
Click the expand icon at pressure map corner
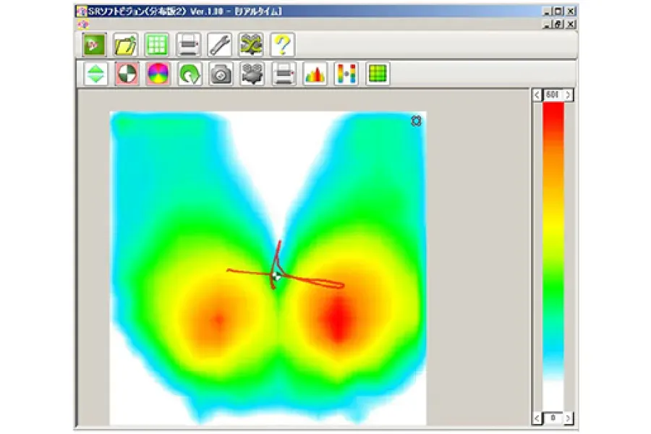416,122
